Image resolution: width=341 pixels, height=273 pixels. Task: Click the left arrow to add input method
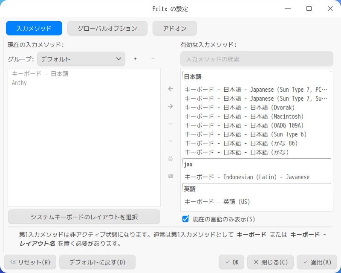(x=170, y=89)
